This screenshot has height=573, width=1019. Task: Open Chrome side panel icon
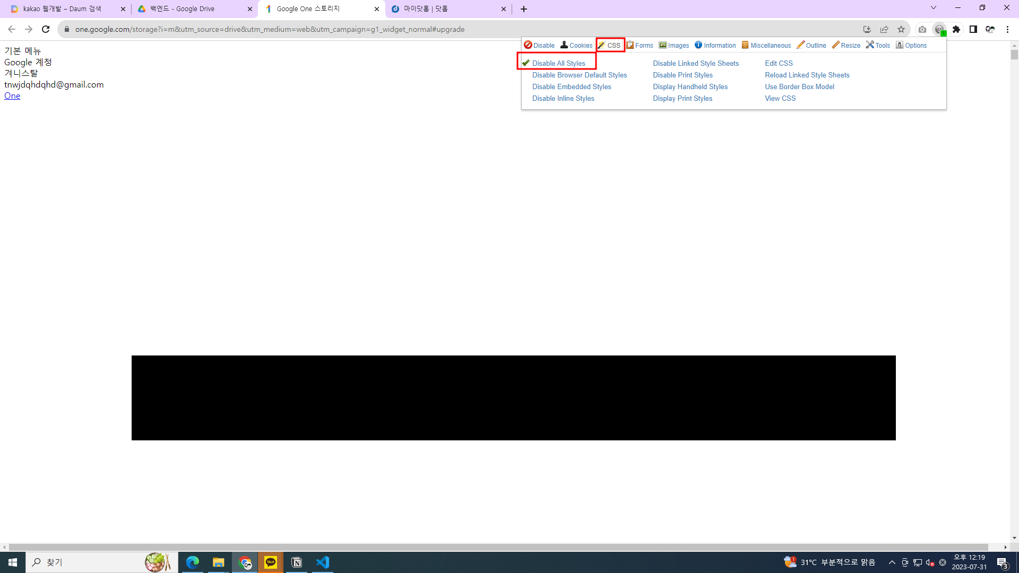pyautogui.click(x=973, y=30)
